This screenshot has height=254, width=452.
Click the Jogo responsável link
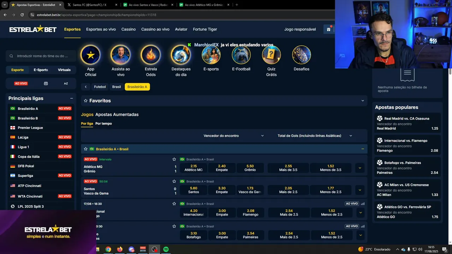coord(300,29)
